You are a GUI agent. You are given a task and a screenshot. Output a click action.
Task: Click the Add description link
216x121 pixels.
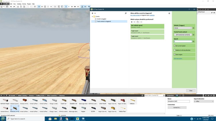coord(178,59)
